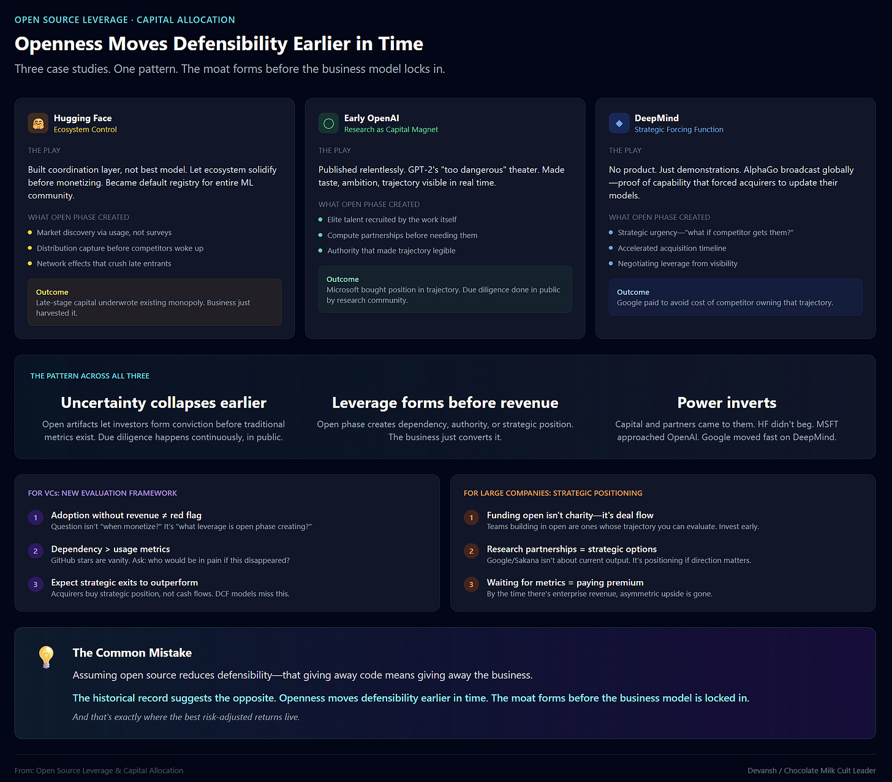
Task: Click the Hugging Face emoji icon
Action: pos(38,123)
